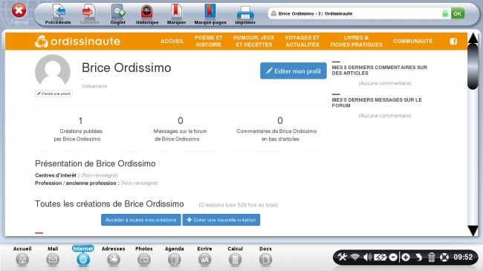Click MES 5 DERNIERS COMMENTAIRES SUR DES ARTICLES heading
483x271 pixels.
(379, 71)
